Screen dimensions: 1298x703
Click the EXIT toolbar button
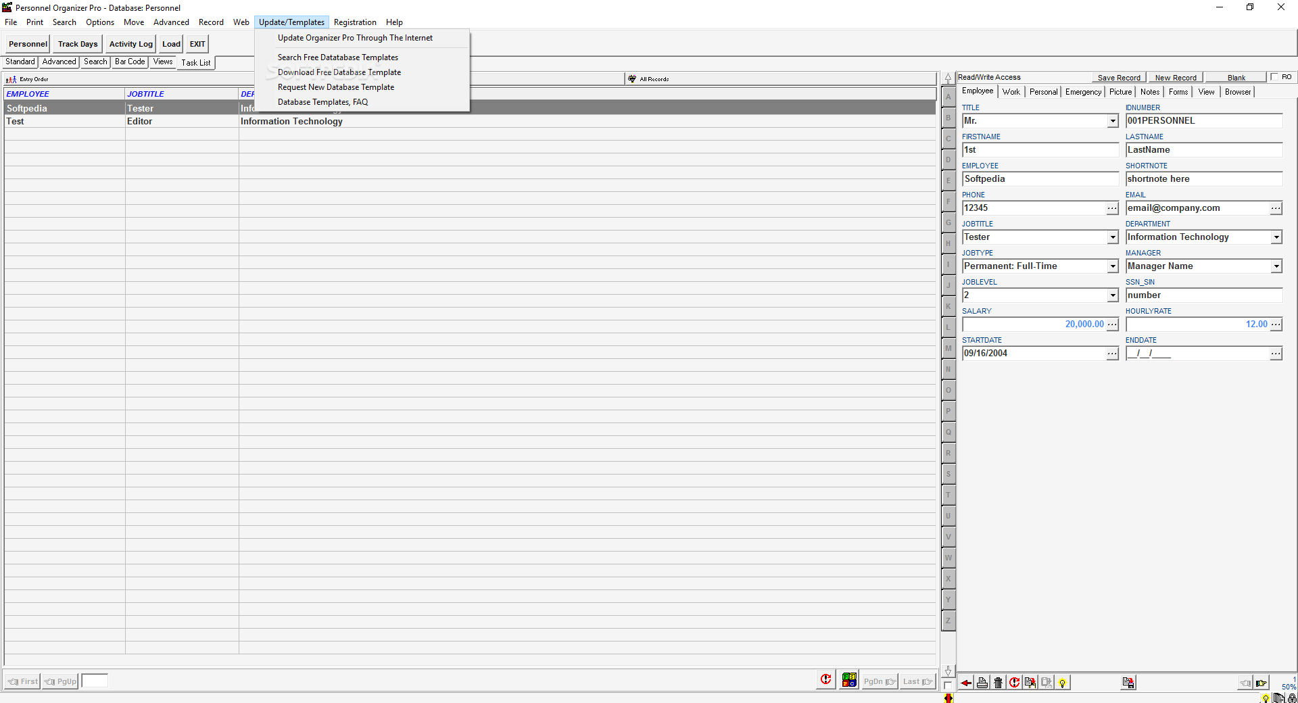197,44
